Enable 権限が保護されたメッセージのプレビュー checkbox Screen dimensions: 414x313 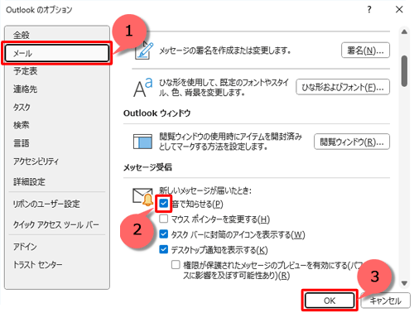coord(176,265)
